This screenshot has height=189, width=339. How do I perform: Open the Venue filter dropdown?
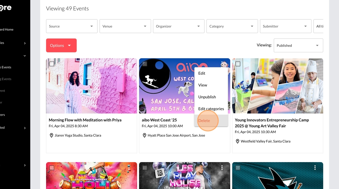point(125,26)
